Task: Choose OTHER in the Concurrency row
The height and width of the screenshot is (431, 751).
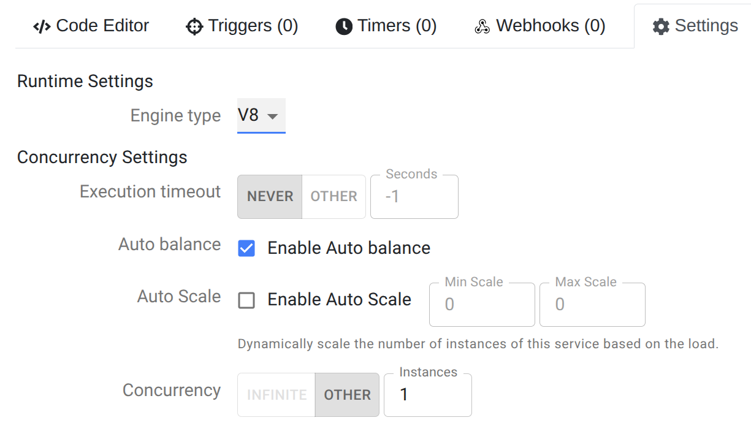Action: 347,395
